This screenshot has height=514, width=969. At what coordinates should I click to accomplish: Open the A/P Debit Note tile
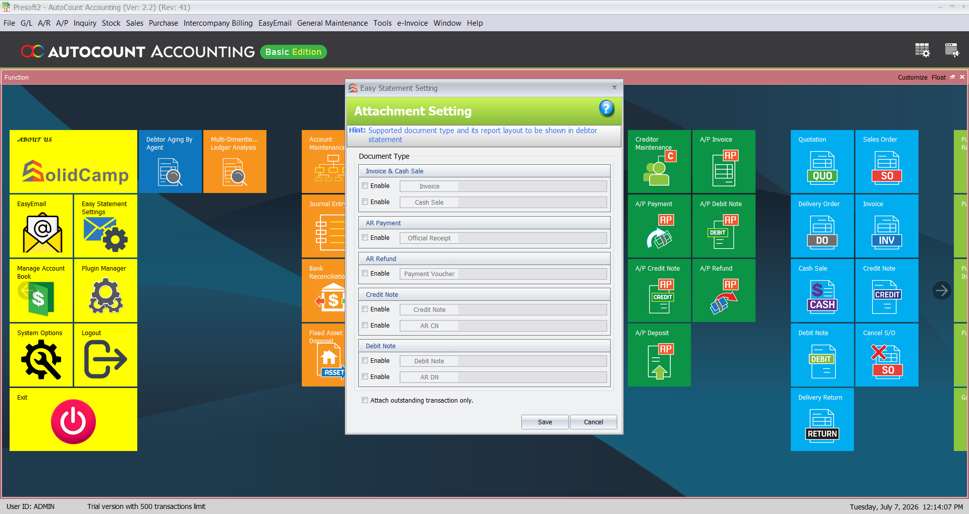(724, 226)
